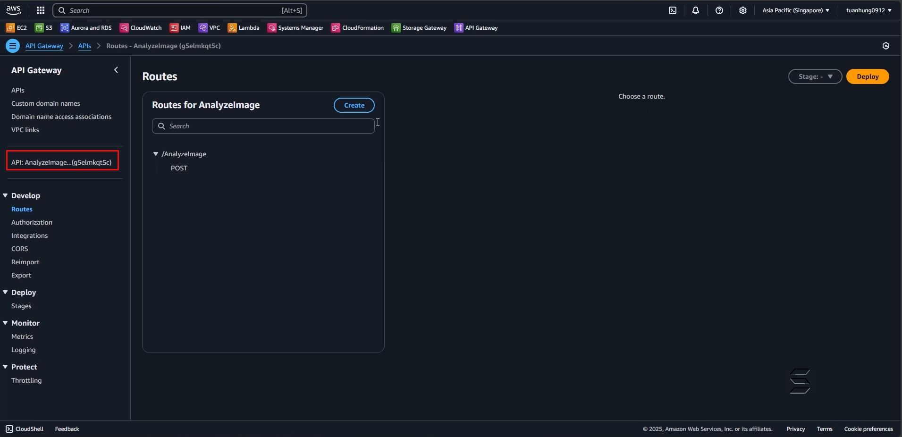Collapse the Monitor section

click(5, 323)
